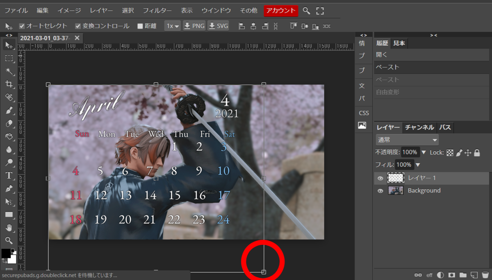
Task: Select the Paint Bucket tool
Action: point(9,137)
